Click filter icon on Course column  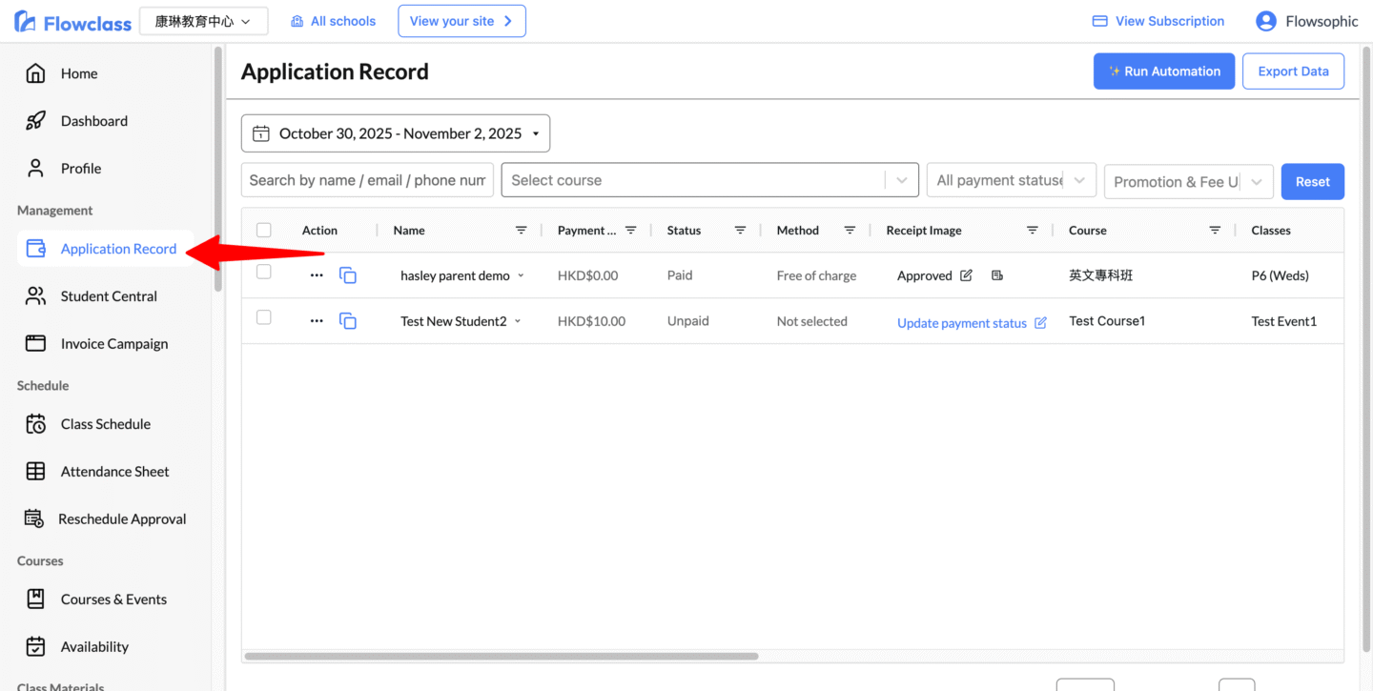[x=1215, y=231]
